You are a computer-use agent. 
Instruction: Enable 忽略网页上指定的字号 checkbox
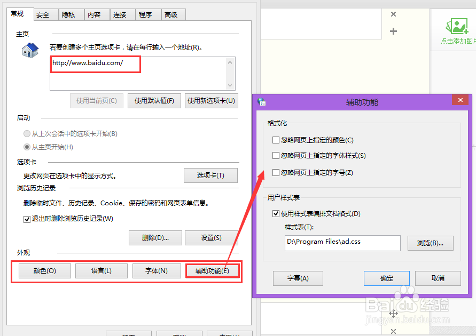277,172
